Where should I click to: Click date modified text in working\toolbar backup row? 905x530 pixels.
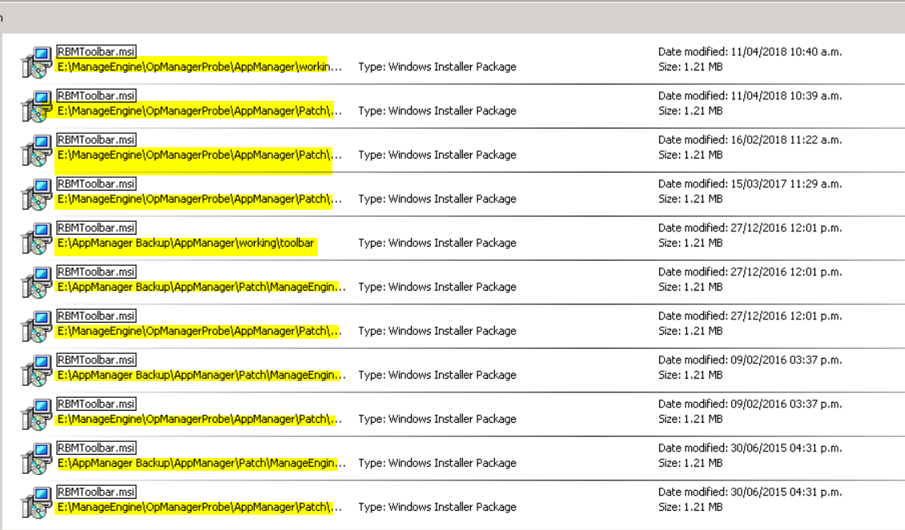[750, 228]
